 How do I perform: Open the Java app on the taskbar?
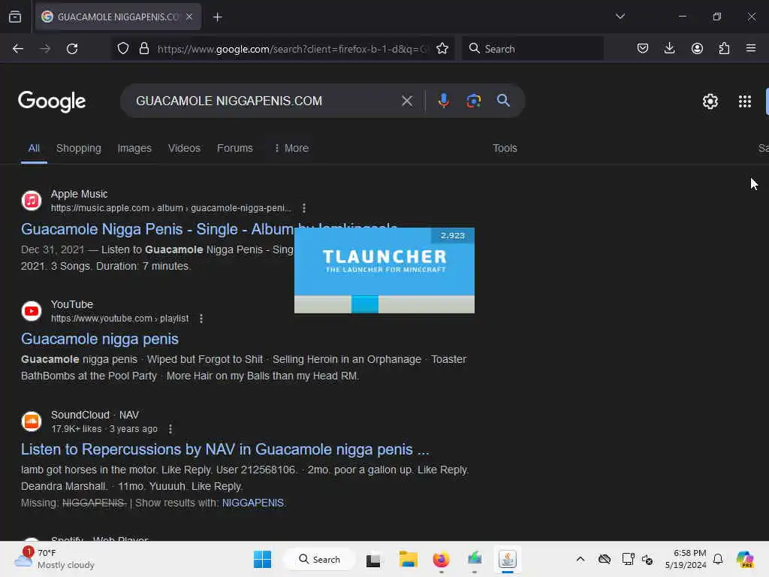pyautogui.click(x=508, y=559)
